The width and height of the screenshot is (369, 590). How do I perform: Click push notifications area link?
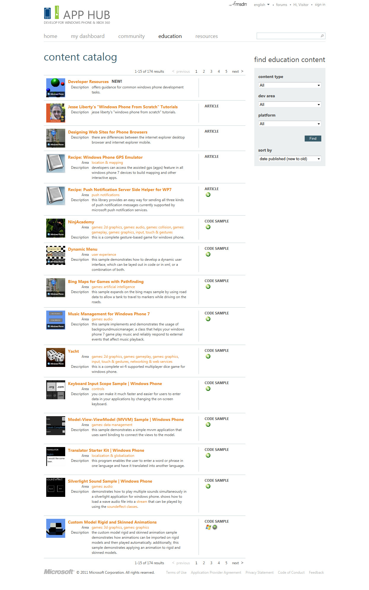click(106, 195)
